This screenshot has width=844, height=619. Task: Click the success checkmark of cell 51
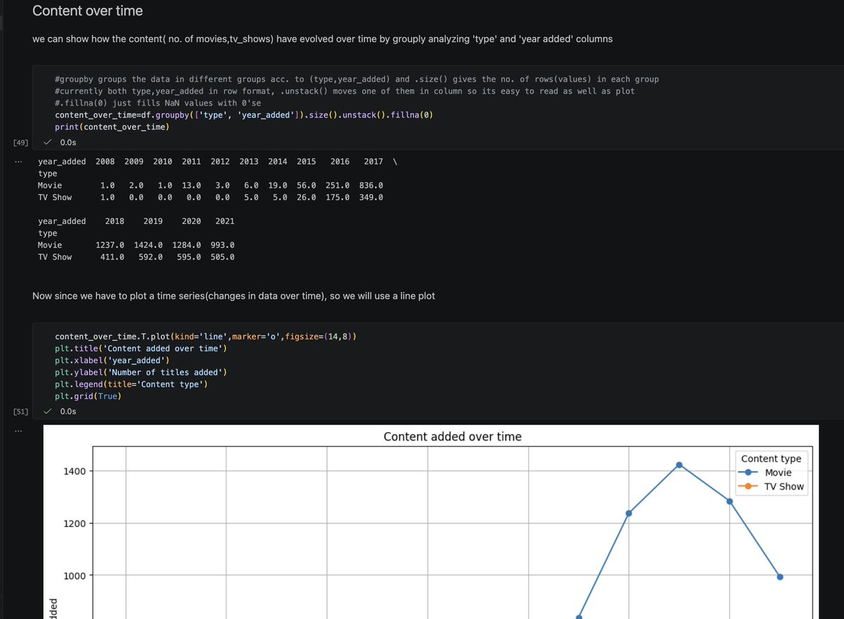click(x=47, y=411)
